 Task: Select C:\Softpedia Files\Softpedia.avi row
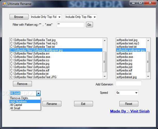click(x=56, y=53)
